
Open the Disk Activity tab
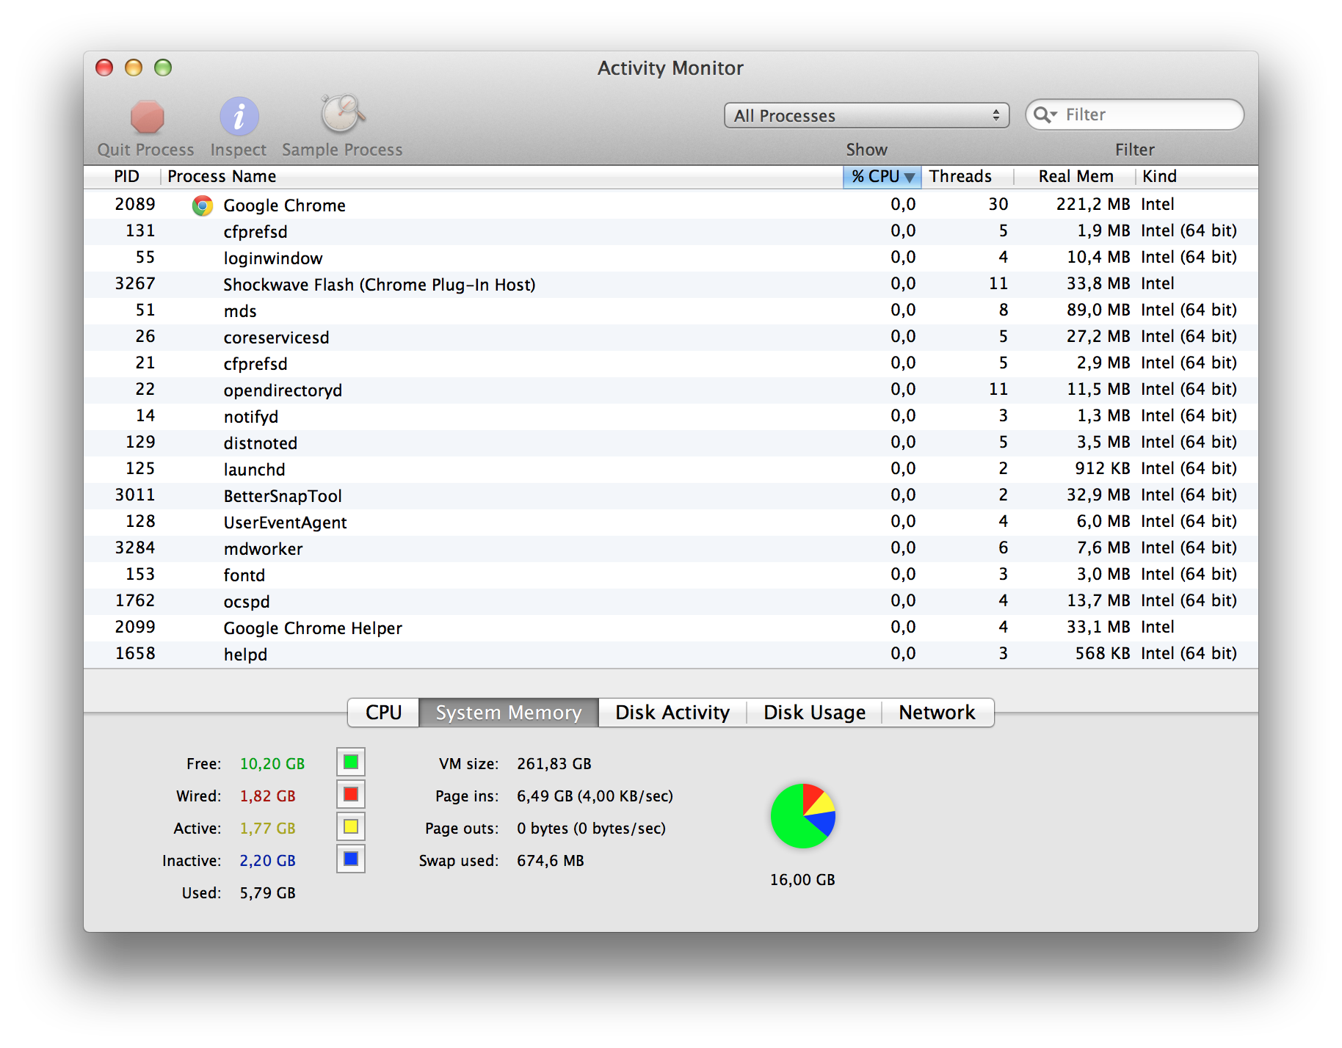click(x=672, y=713)
